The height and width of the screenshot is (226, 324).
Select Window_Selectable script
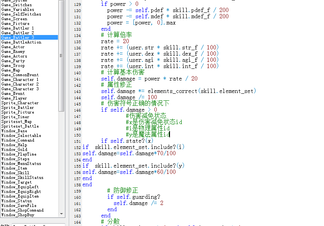click(21, 135)
